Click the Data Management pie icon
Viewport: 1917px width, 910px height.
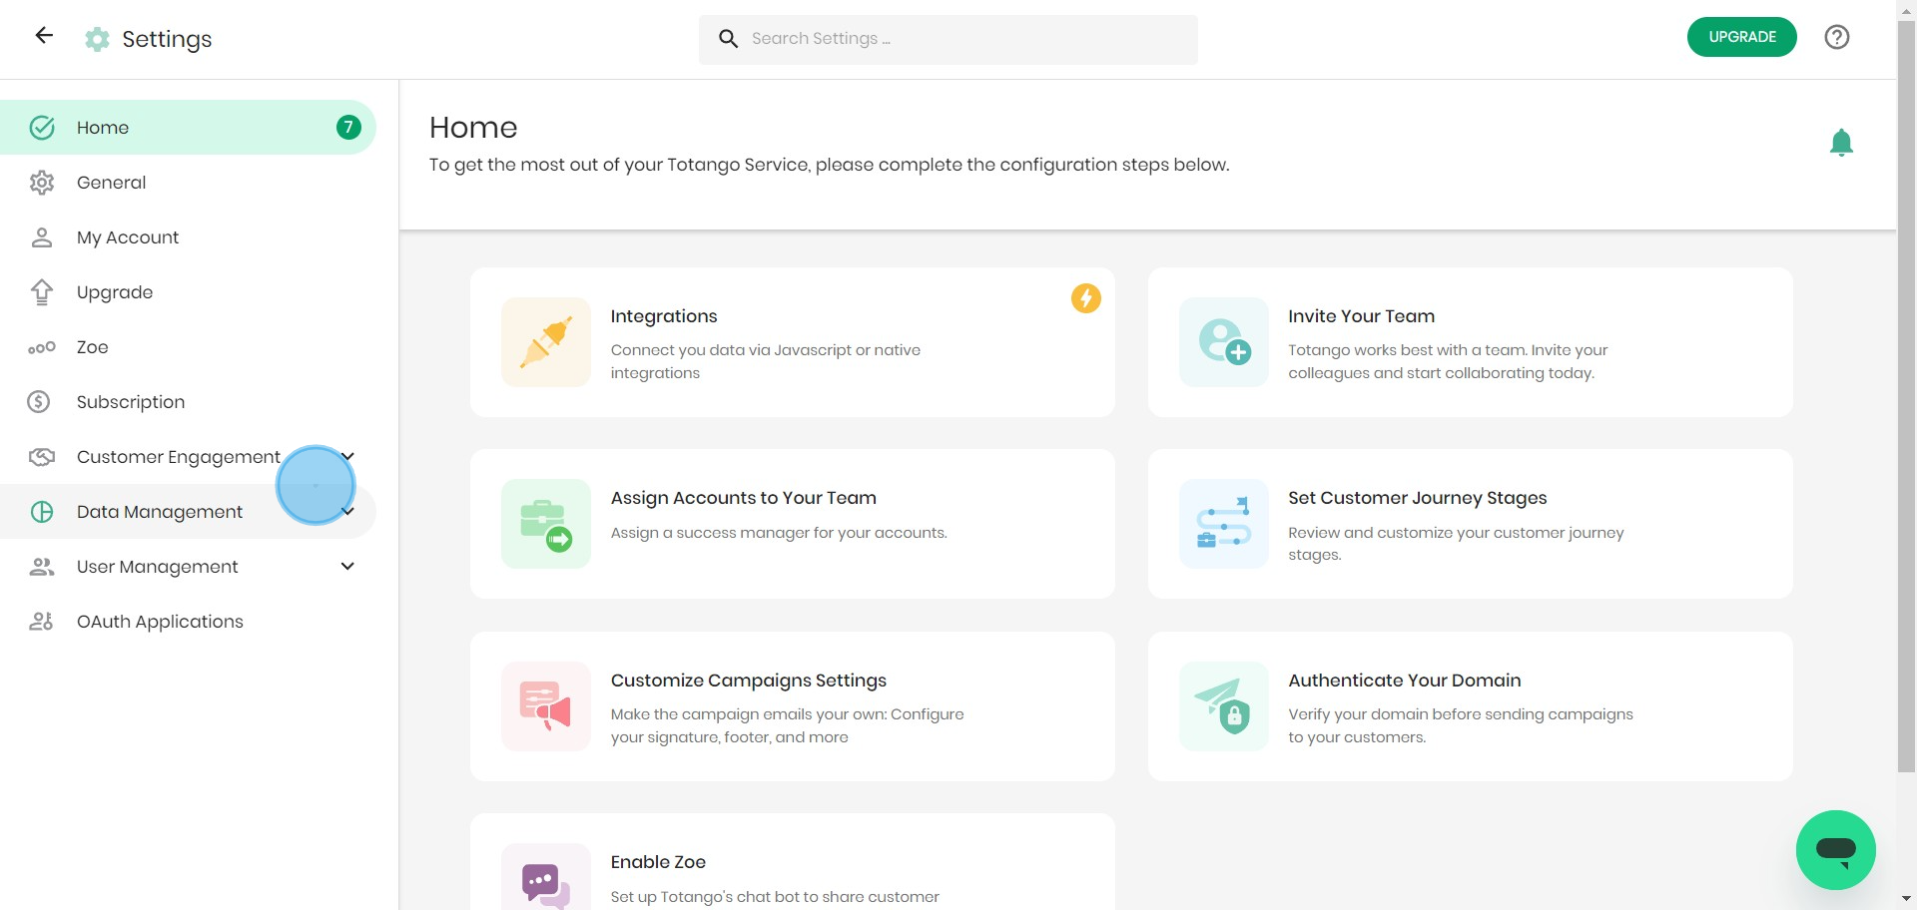(x=42, y=512)
